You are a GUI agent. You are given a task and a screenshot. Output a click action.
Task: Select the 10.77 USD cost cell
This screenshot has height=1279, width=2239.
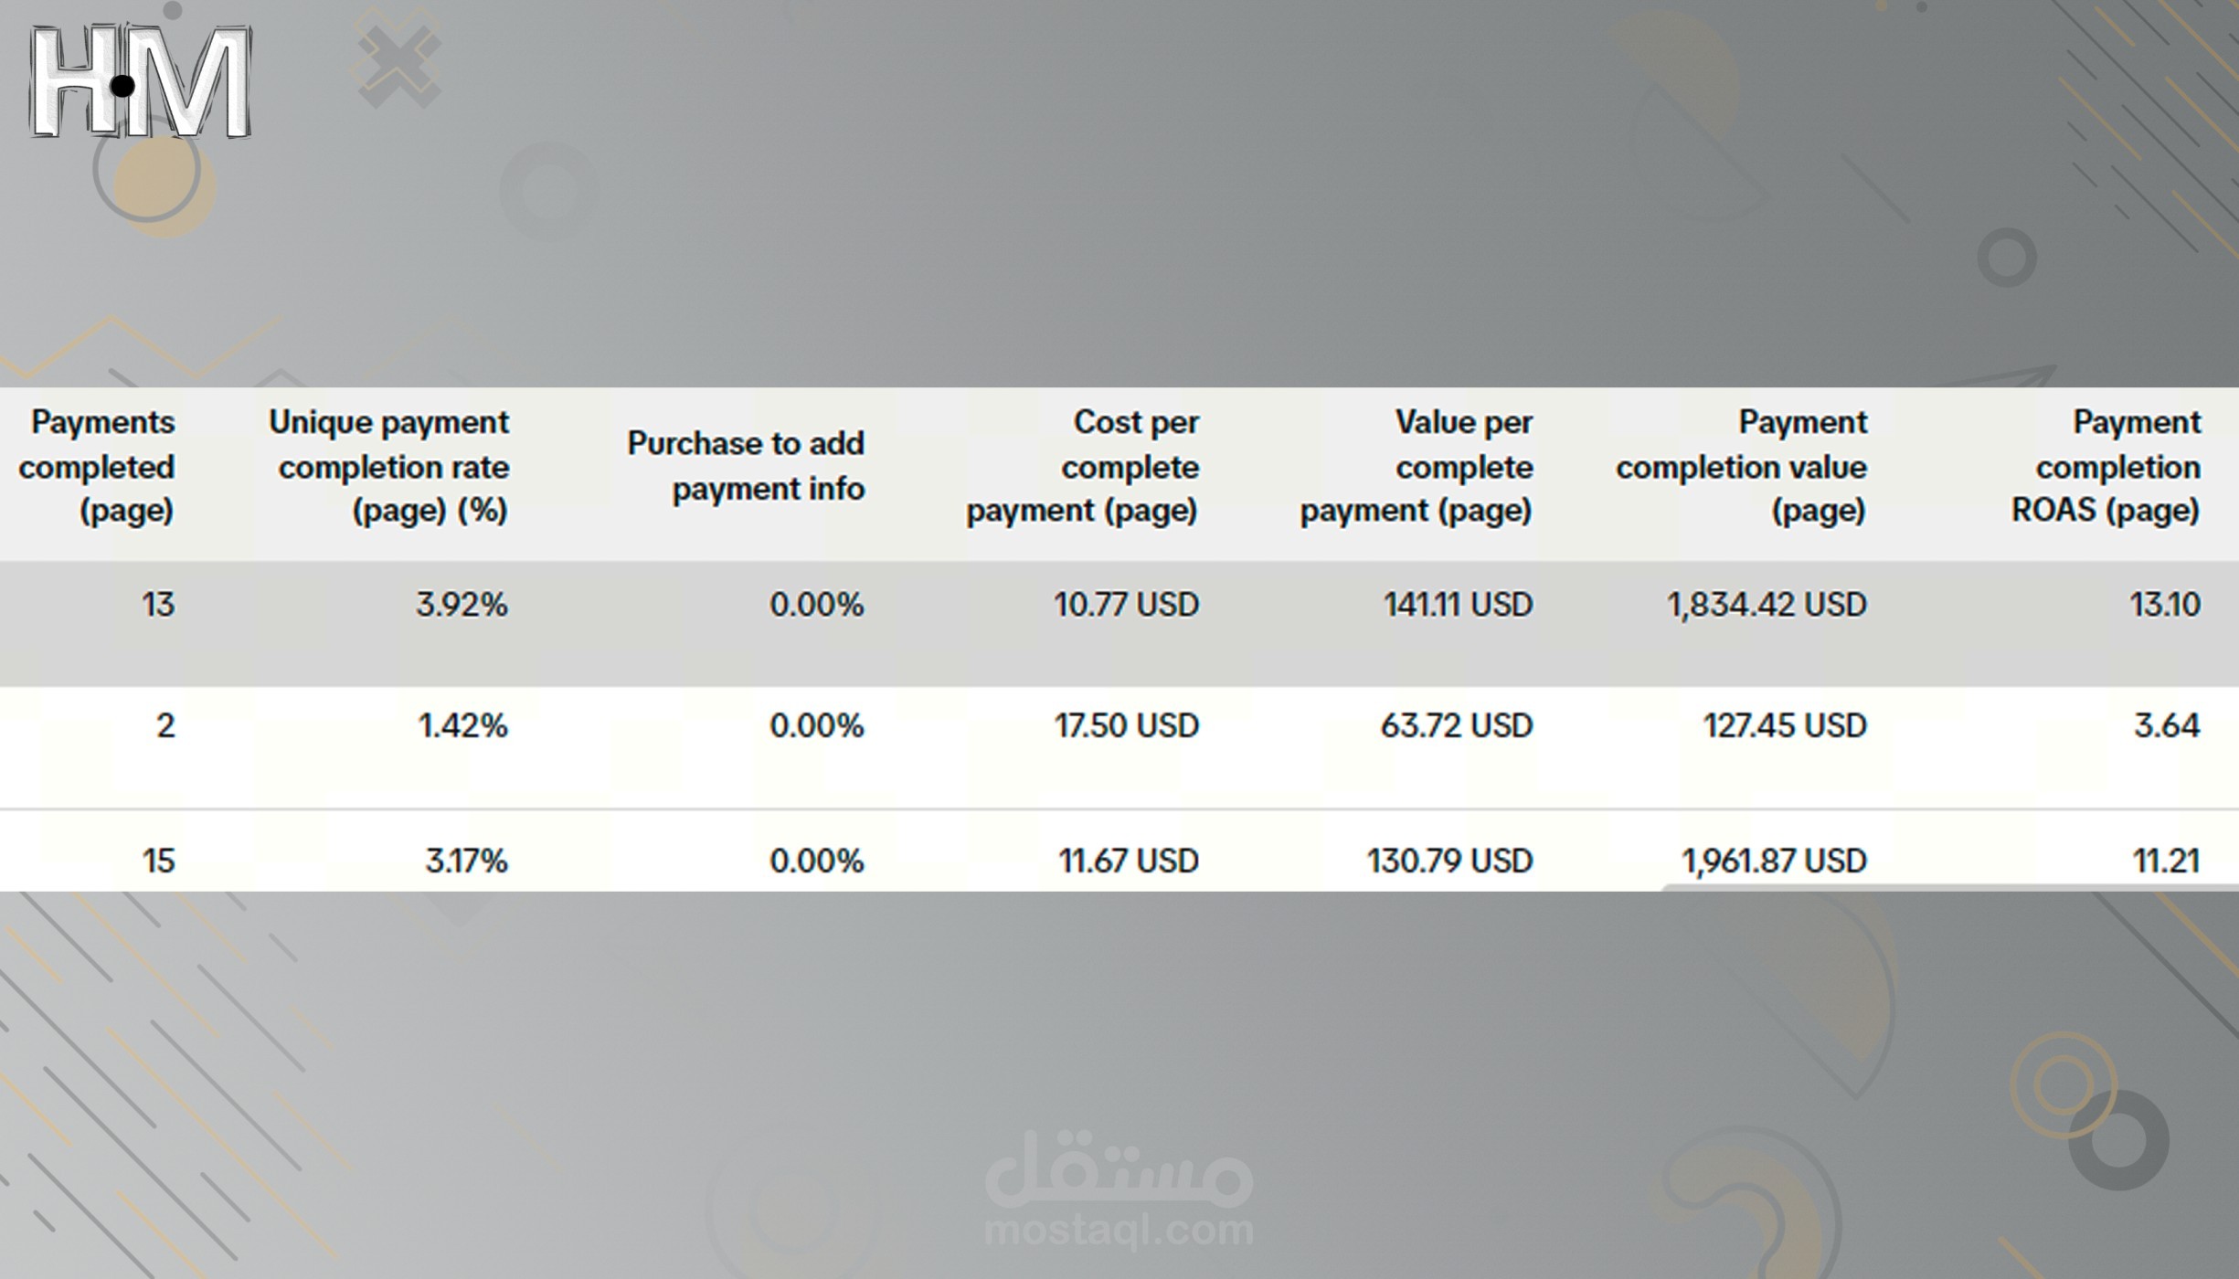click(1126, 605)
